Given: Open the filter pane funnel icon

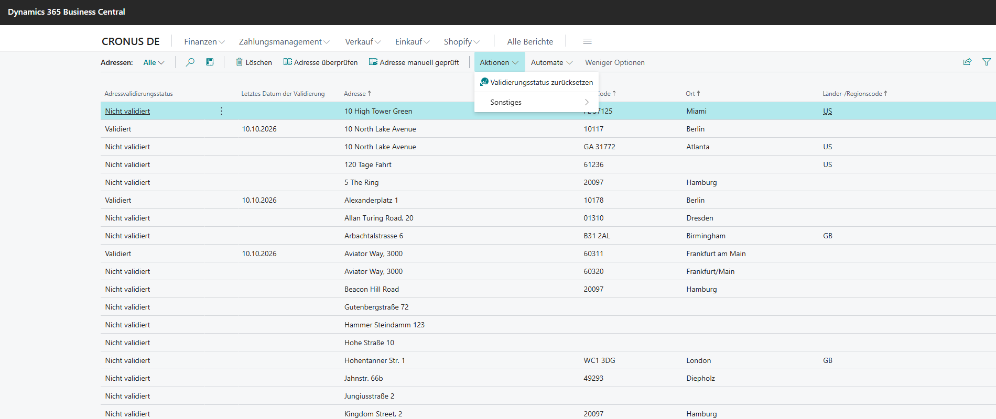Looking at the screenshot, I should pos(987,62).
